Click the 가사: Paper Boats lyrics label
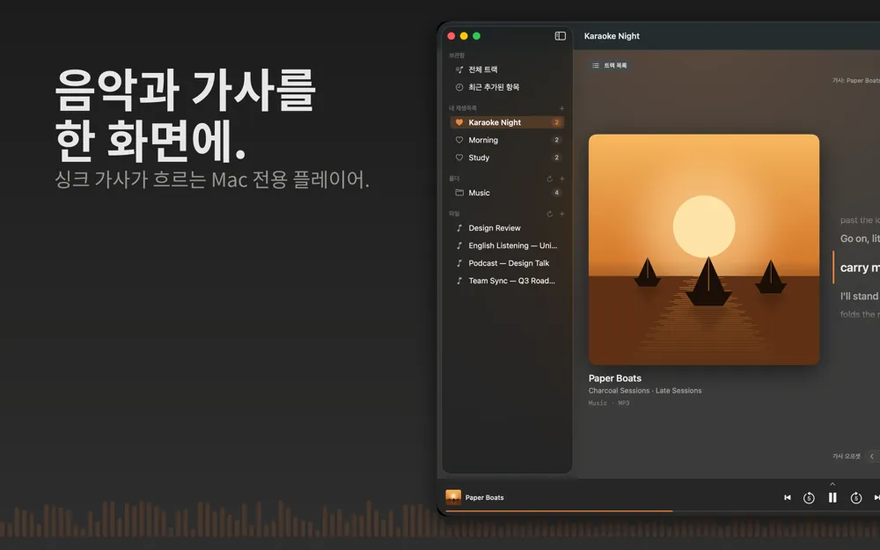Screen dimensions: 880x550 (856, 80)
